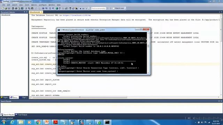
Task: Click the 'sip_ant.bat import_ors' line
Action: tap(44, 84)
